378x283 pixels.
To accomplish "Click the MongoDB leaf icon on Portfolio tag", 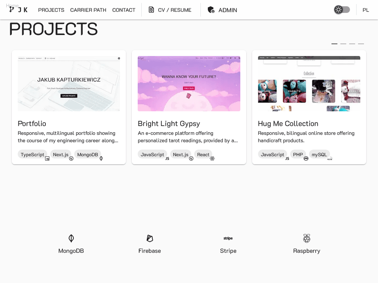I will tap(101, 158).
